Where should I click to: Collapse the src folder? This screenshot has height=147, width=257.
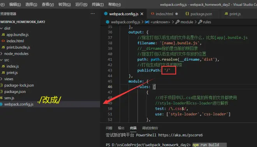click(x=2, y=60)
